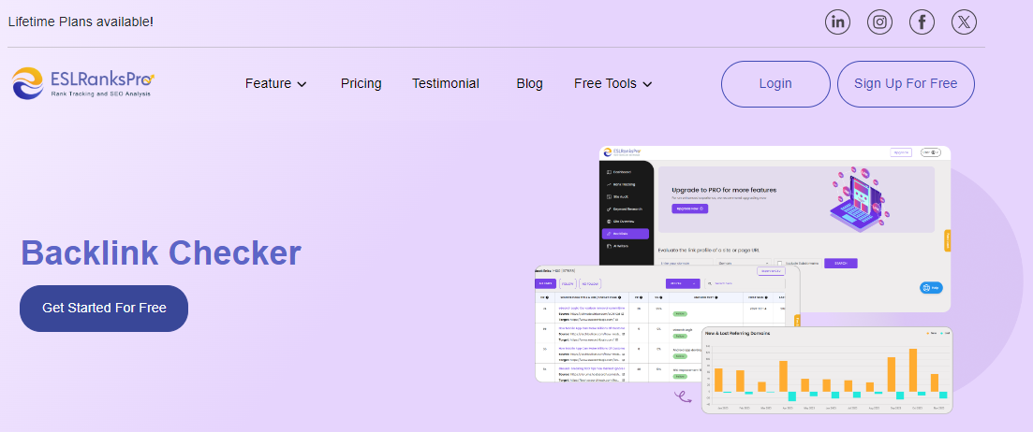Open the Blog nav link

[530, 83]
